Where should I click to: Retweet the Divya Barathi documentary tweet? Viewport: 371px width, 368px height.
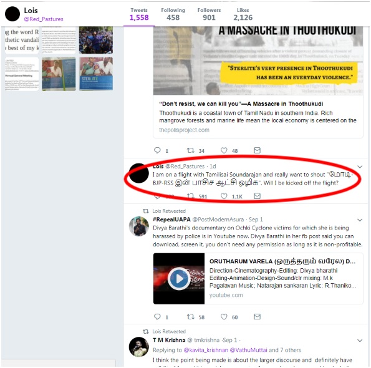[x=191, y=317]
